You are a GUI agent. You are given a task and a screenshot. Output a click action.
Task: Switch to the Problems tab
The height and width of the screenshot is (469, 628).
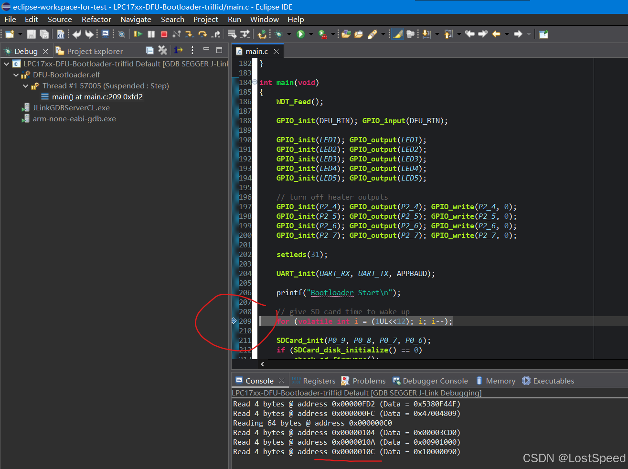click(363, 381)
